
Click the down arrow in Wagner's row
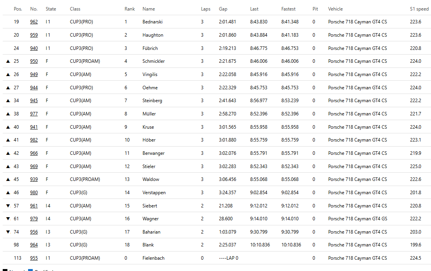8,219
